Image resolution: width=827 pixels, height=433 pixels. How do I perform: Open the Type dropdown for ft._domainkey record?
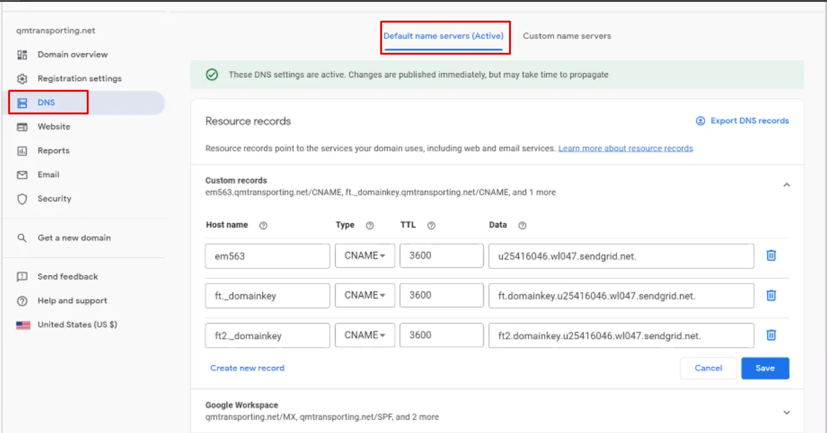coord(365,296)
